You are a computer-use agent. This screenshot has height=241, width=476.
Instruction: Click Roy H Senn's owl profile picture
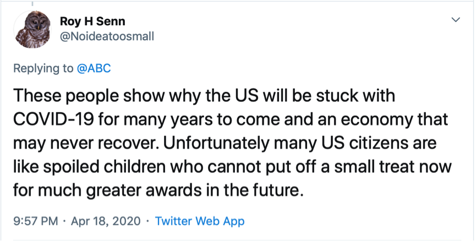tap(31, 30)
